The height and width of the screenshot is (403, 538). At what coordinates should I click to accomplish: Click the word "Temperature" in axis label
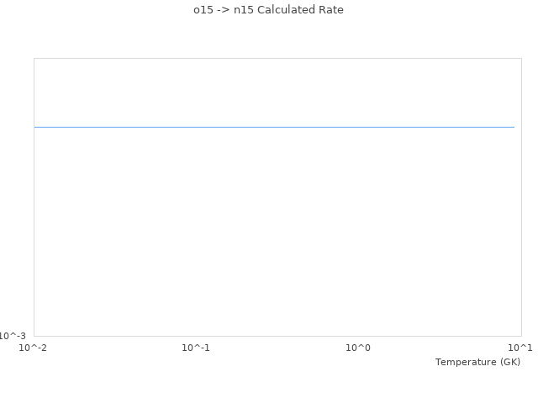coord(466,362)
